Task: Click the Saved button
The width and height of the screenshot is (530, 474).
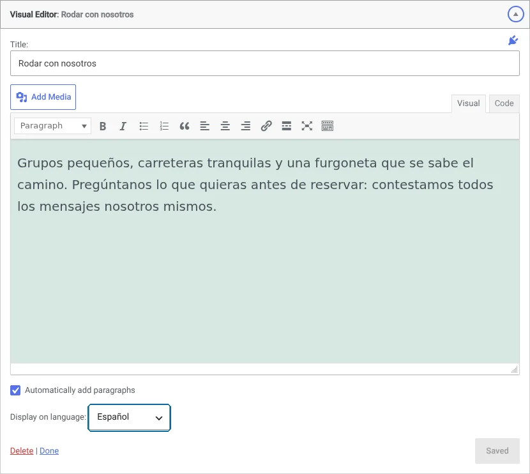Action: (x=497, y=450)
